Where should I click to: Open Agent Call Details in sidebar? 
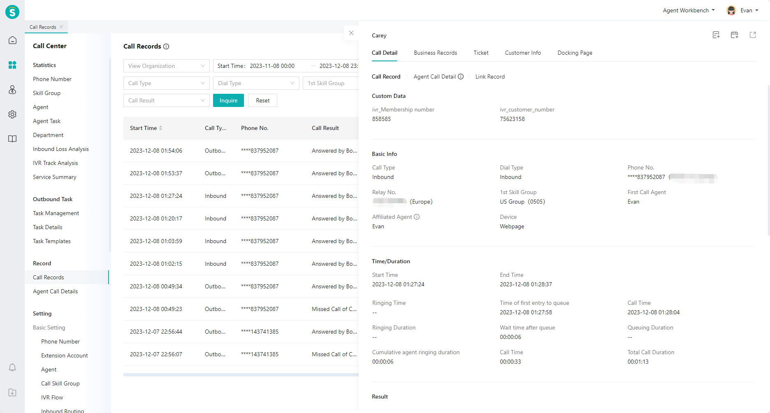coord(55,291)
